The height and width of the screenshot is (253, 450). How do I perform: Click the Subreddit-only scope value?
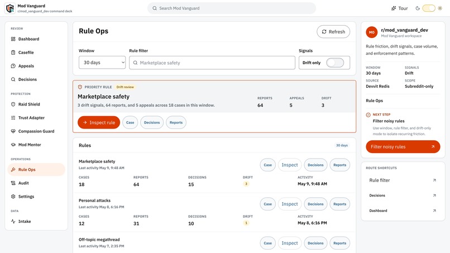[419, 87]
